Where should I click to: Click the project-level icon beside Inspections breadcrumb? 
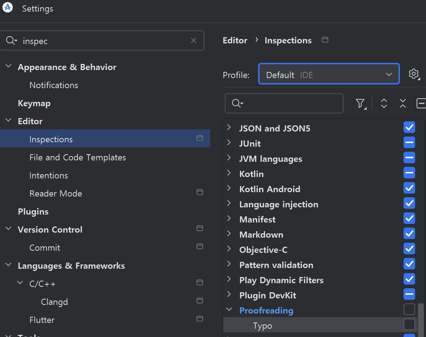(x=325, y=40)
